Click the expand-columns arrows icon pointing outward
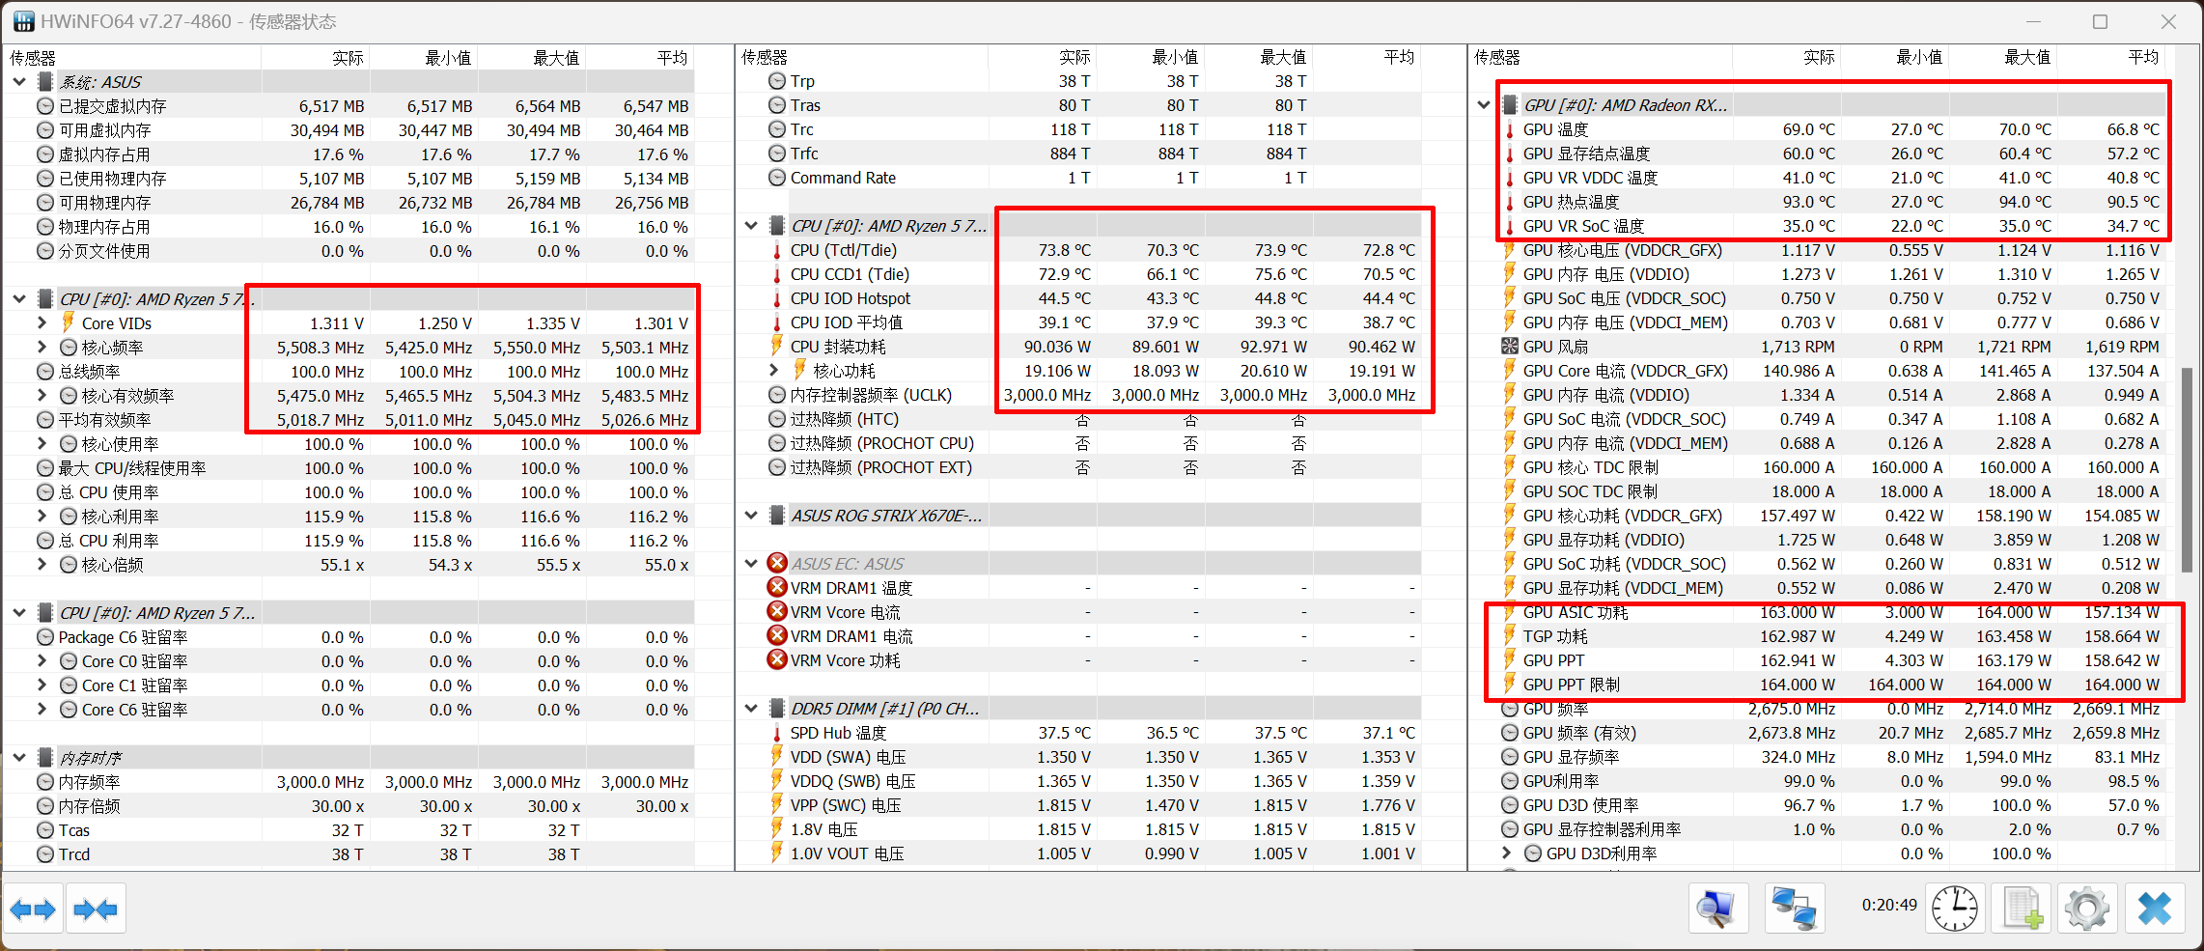Screen dimensions: 2204x951 33,909
